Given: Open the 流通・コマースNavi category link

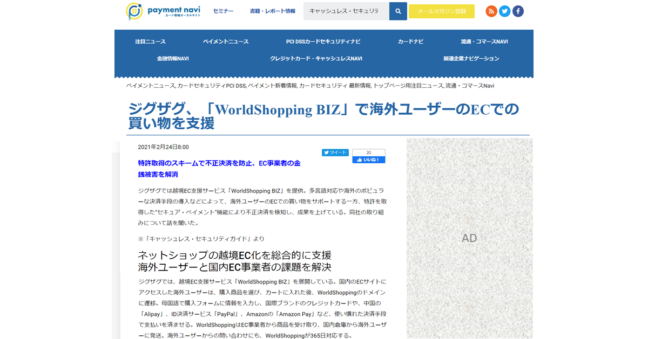Looking at the screenshot, I should click(470, 86).
